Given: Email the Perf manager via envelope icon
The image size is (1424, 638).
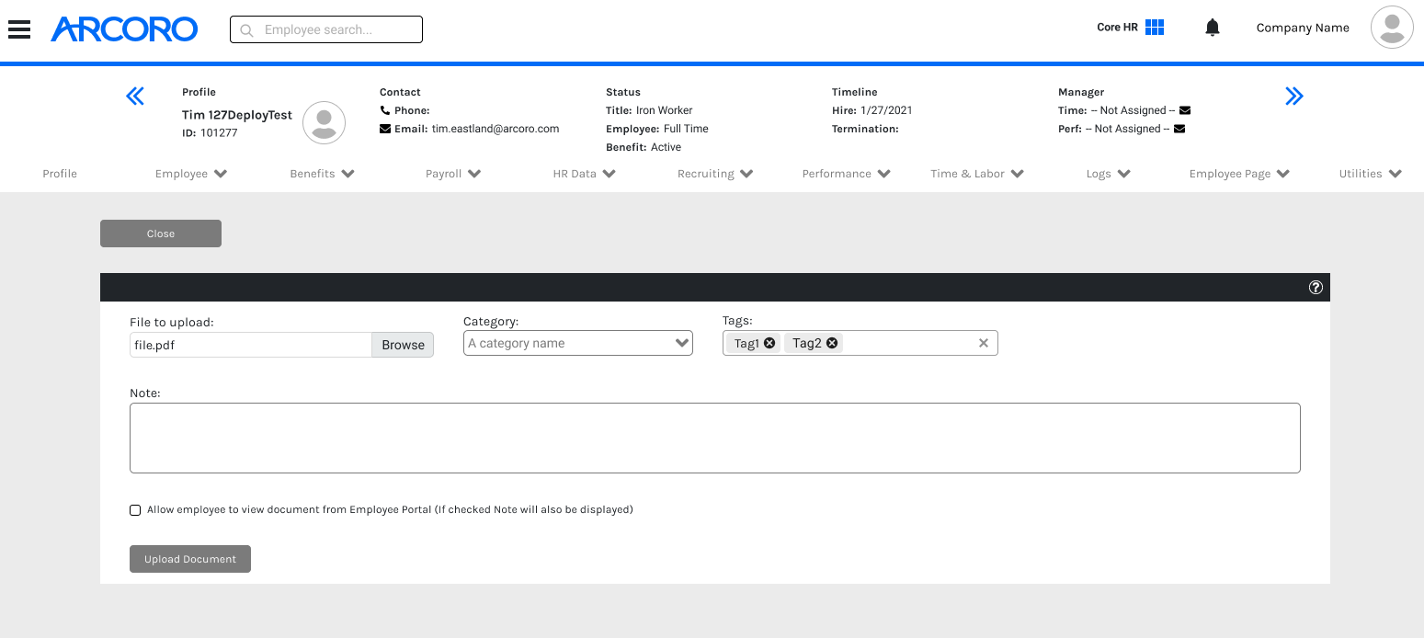Looking at the screenshot, I should [1179, 129].
